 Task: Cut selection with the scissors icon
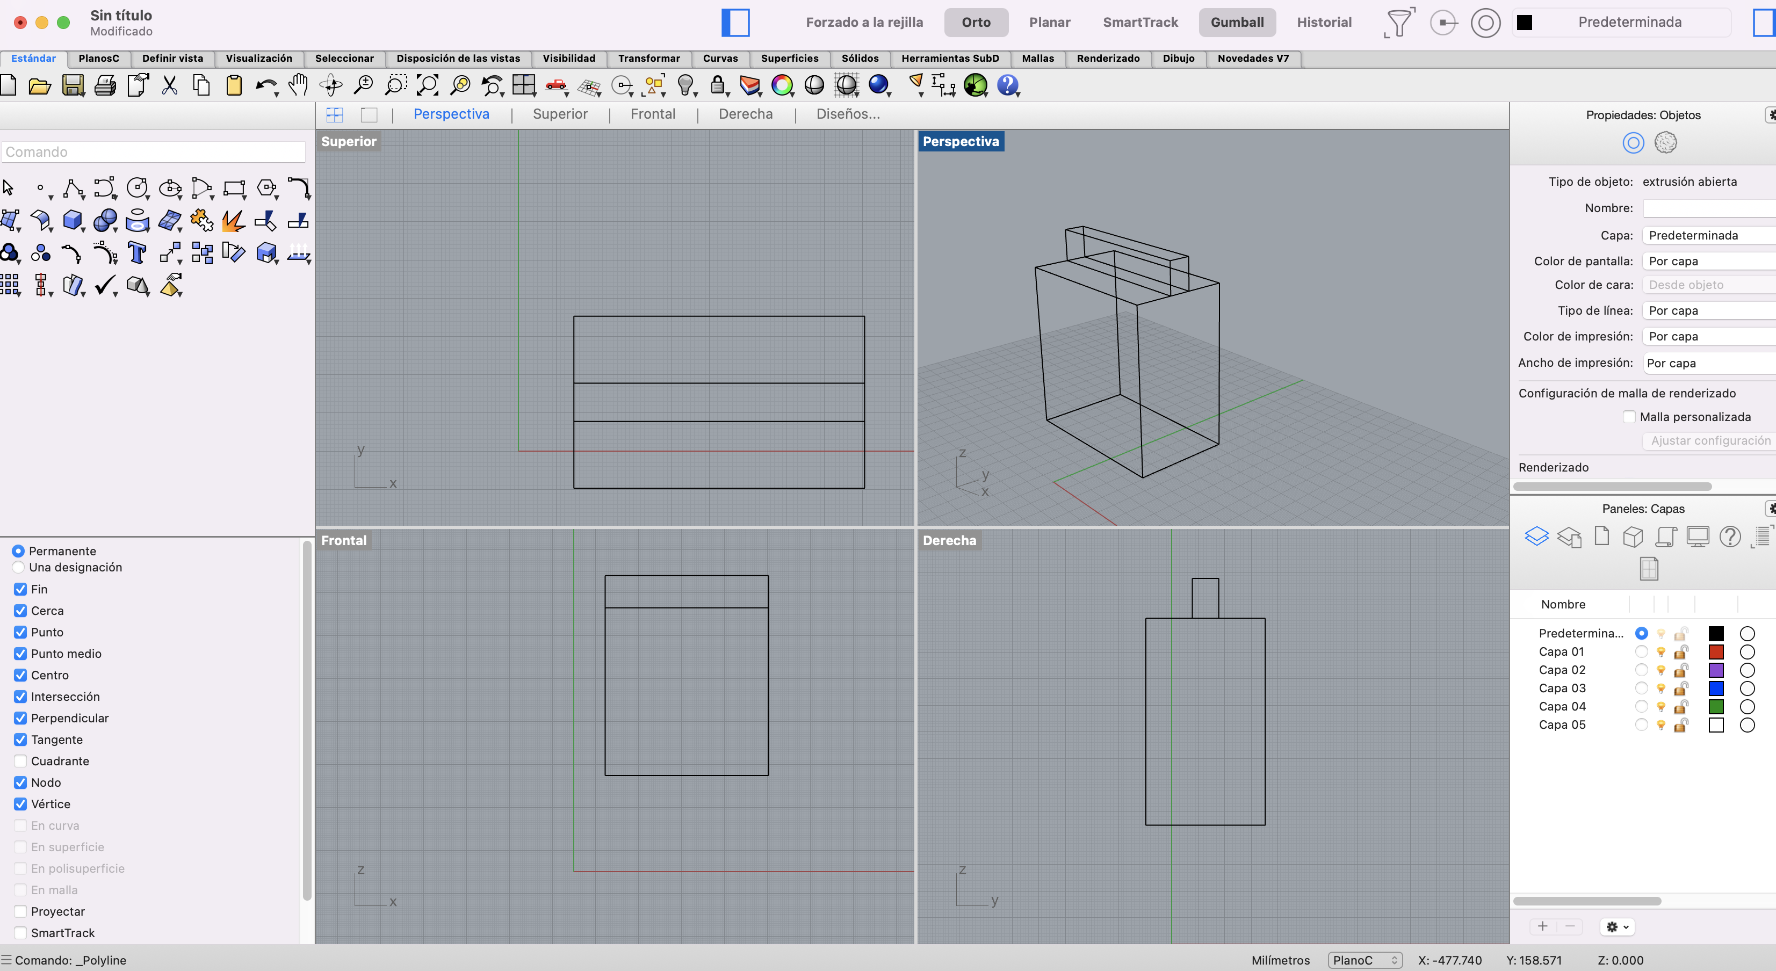point(170,85)
